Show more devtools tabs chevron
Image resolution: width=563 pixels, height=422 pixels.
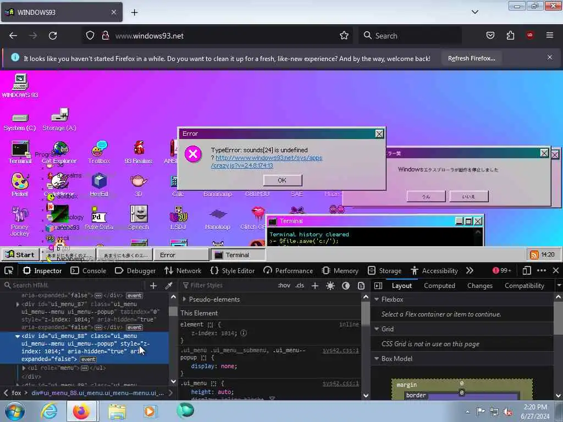click(470, 270)
